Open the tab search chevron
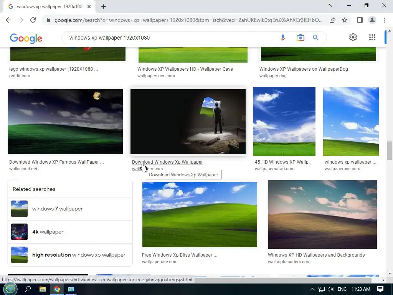 coord(331,5)
